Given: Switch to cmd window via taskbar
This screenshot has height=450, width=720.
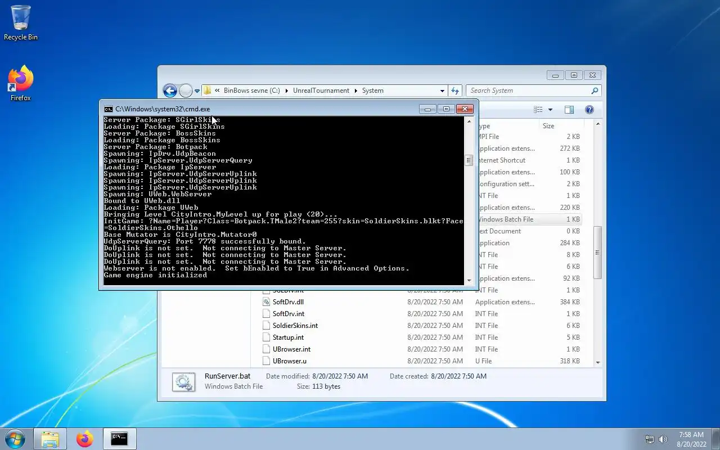Looking at the screenshot, I should click(x=119, y=439).
